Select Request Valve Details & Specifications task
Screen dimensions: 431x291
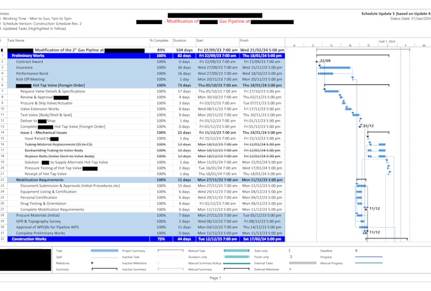53,91
